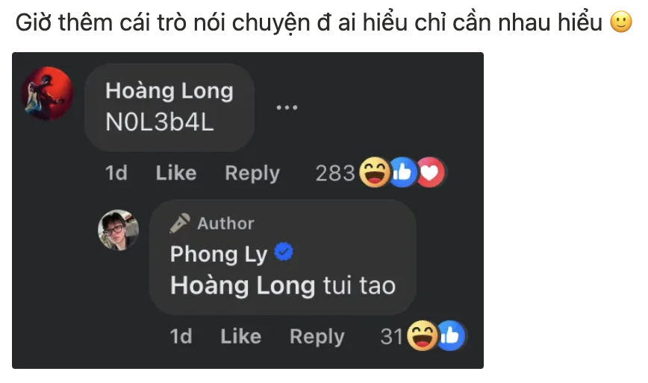Open Hoàng Long's red profile avatar
The image size is (648, 383).
coord(47,93)
